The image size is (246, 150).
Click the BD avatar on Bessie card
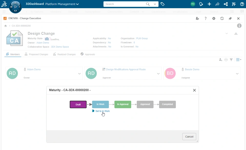[x=170, y=73]
